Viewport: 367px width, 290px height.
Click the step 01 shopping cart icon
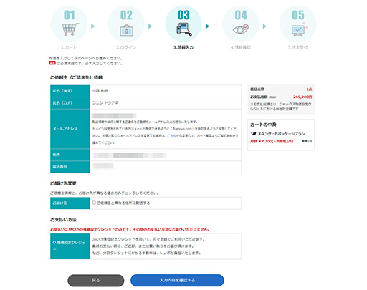point(70,29)
